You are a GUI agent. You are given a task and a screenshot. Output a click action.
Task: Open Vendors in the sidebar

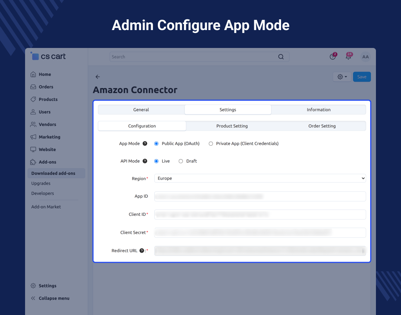point(47,125)
